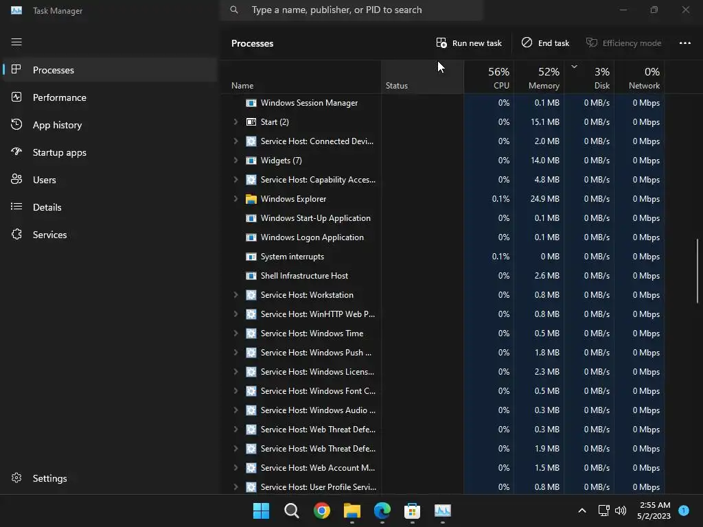Go to Startup apps page

click(x=109, y=152)
